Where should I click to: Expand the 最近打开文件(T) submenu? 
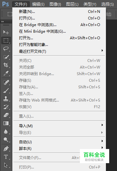pyautogui.click(x=59, y=51)
